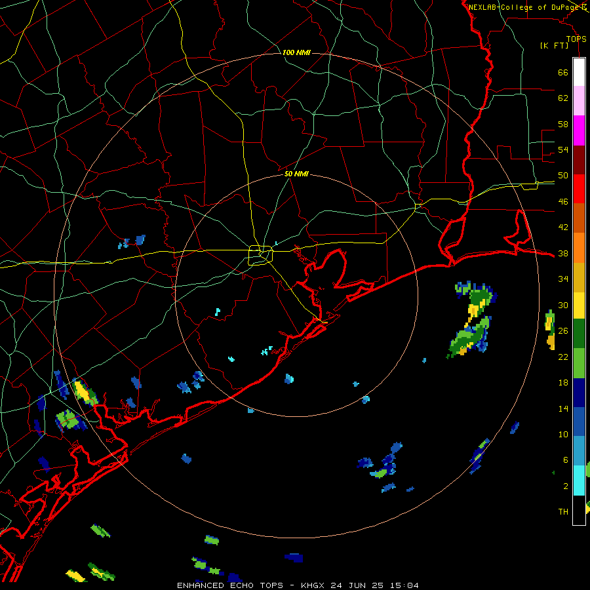Screen dimensions: 590x590
Task: Click the dark green legend swatch
Action: click(579, 334)
